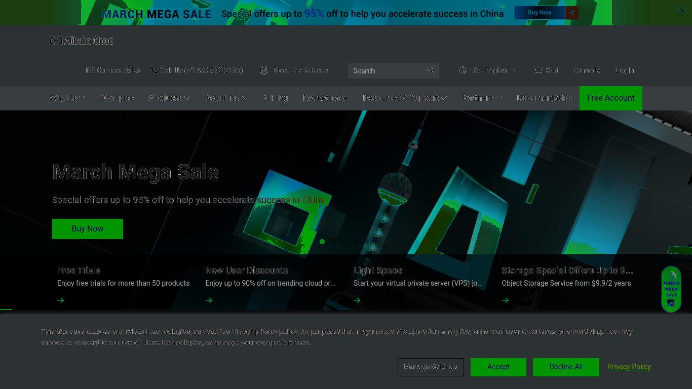
Task: Click the envelope icon beside Contact Sales
Action: point(90,70)
